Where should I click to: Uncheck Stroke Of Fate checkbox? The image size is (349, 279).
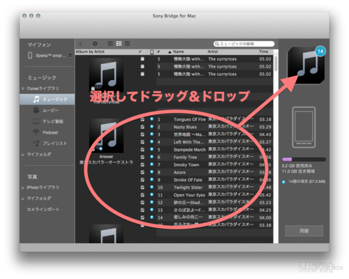[143, 180]
